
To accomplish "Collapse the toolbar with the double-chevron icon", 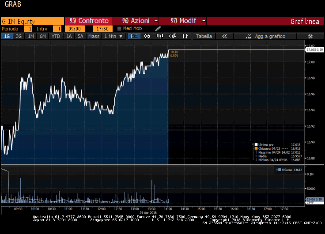I will pos(224,36).
